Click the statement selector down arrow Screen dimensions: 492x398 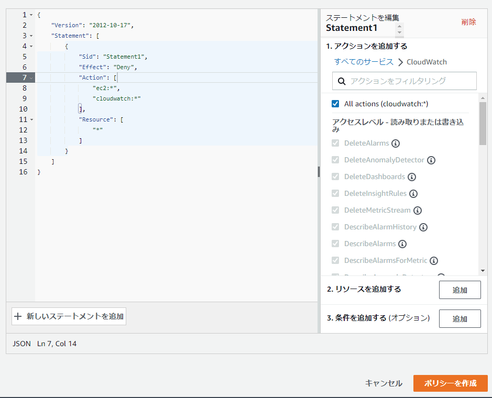click(399, 32)
